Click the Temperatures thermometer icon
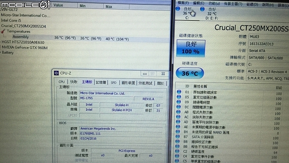This screenshot has height=163, width=289. point(3,31)
